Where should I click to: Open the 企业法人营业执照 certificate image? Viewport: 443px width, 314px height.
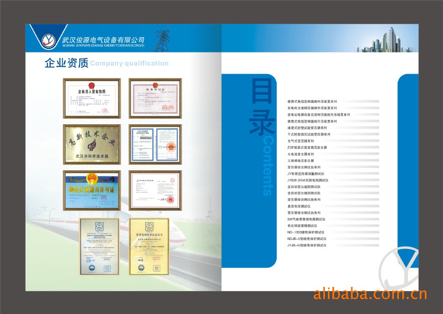(x=92, y=98)
